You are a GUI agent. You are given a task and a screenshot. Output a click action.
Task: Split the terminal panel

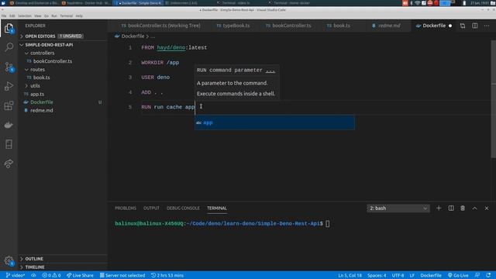coord(451,208)
